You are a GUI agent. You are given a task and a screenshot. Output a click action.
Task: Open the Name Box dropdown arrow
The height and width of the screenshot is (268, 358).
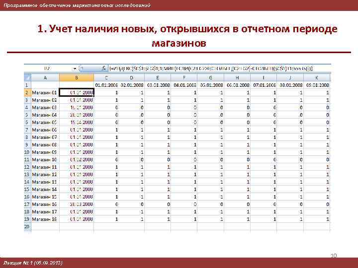pos(75,68)
